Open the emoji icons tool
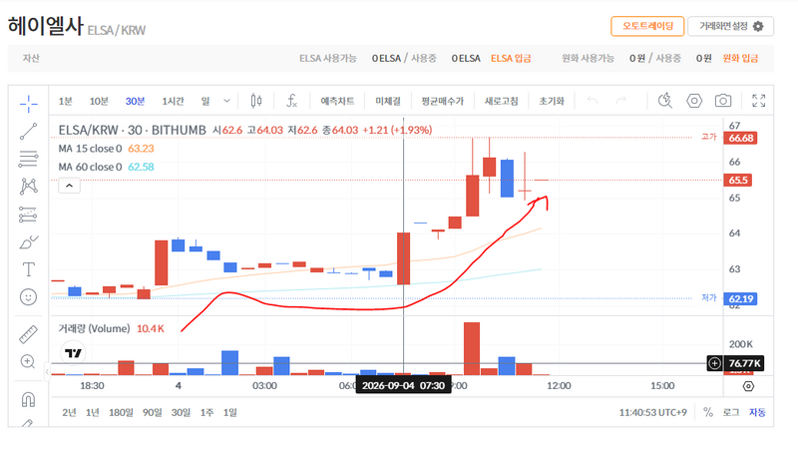Image resolution: width=798 pixels, height=459 pixels. [x=29, y=296]
